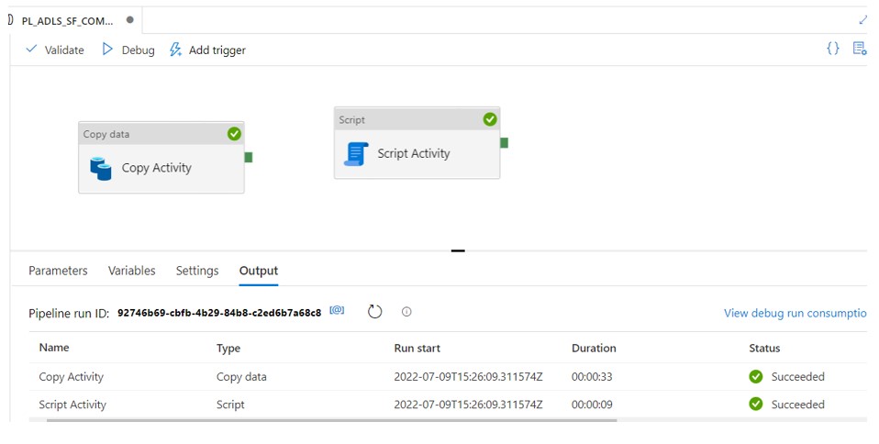The image size is (879, 444).
Task: Click the info icon beside refresh
Action: 406,312
